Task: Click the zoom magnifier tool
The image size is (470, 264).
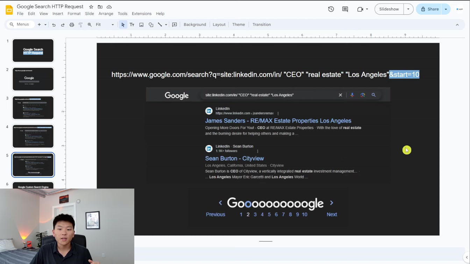Action: pos(90,24)
